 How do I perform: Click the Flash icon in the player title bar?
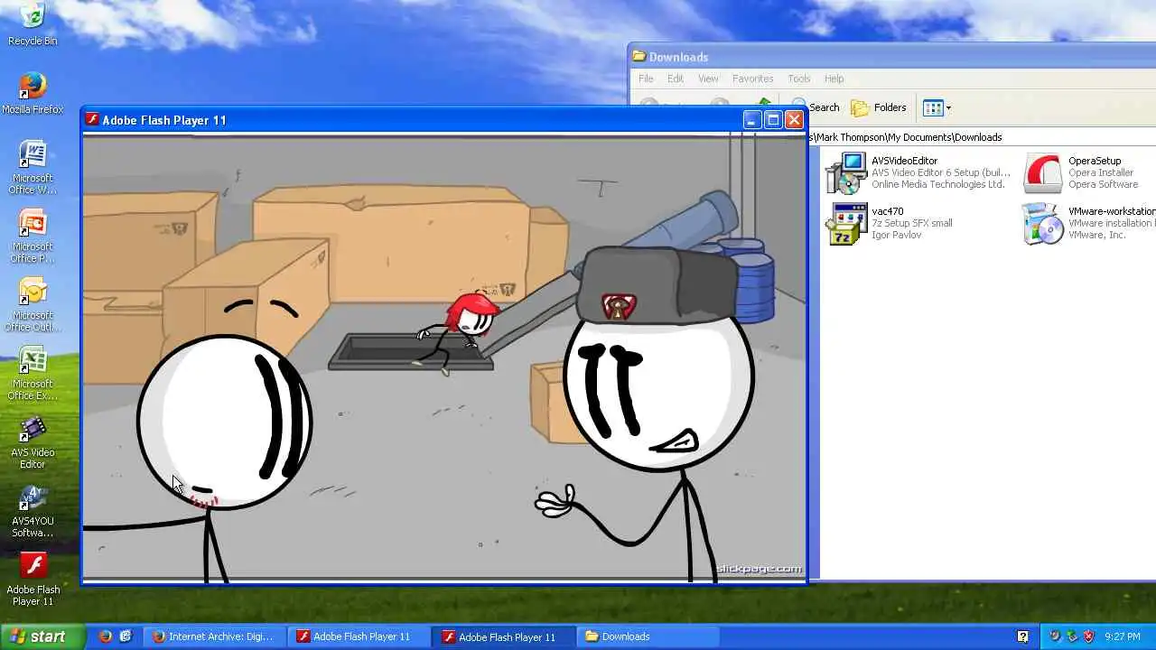pyautogui.click(x=91, y=119)
